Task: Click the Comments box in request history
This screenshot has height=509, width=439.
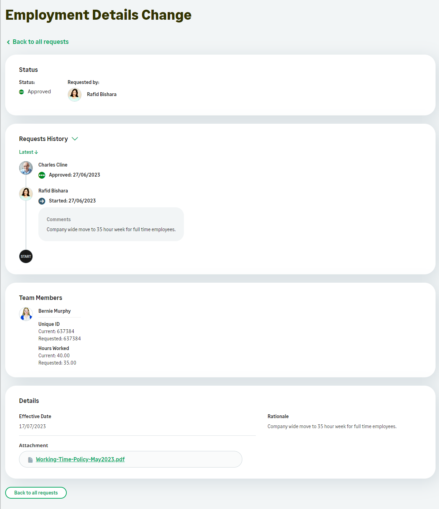Action: pyautogui.click(x=111, y=224)
